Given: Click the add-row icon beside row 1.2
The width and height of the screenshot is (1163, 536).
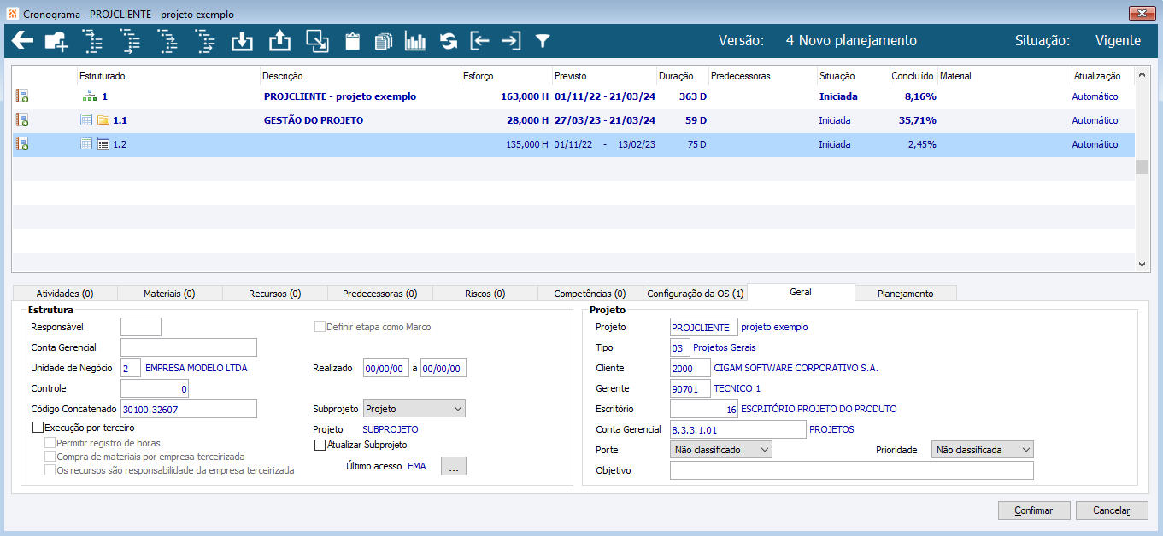Looking at the screenshot, I should (22, 144).
